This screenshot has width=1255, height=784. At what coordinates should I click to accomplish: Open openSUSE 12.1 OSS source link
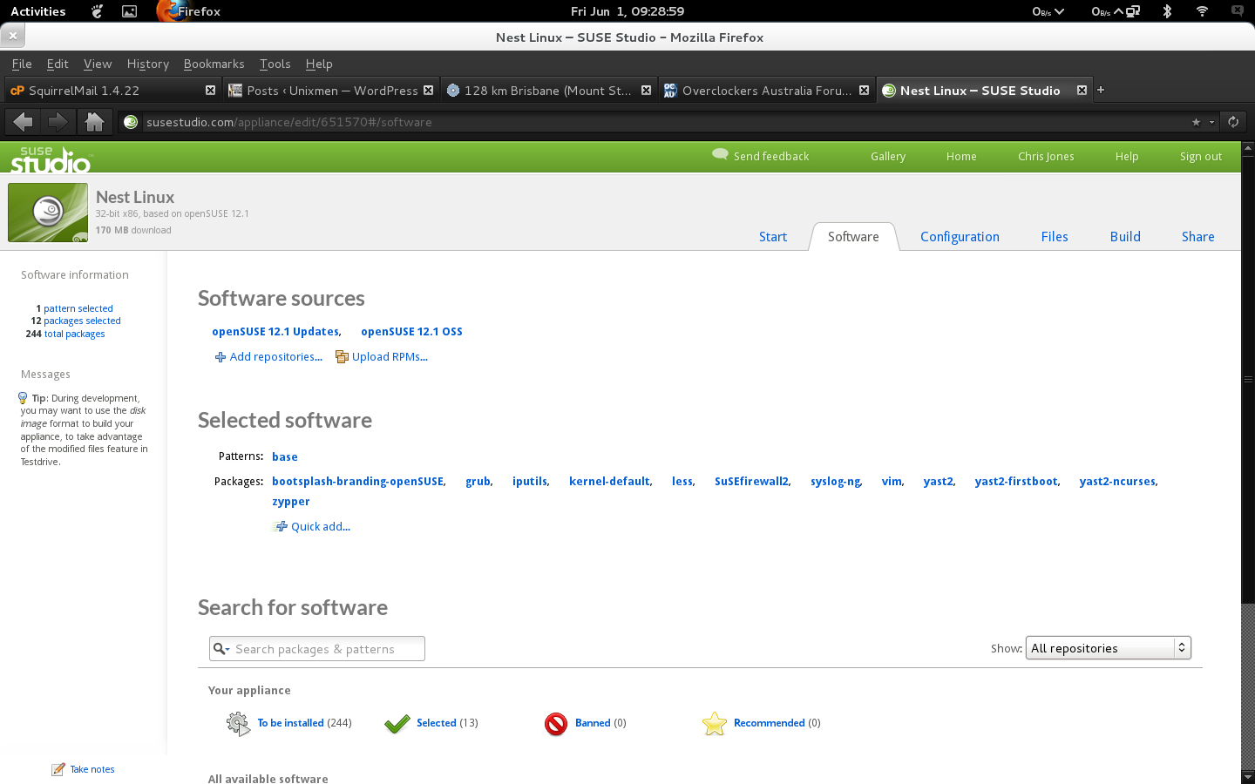pos(411,332)
